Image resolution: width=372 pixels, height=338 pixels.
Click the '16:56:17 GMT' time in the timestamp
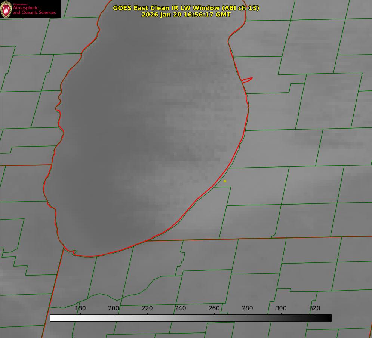(x=207, y=15)
